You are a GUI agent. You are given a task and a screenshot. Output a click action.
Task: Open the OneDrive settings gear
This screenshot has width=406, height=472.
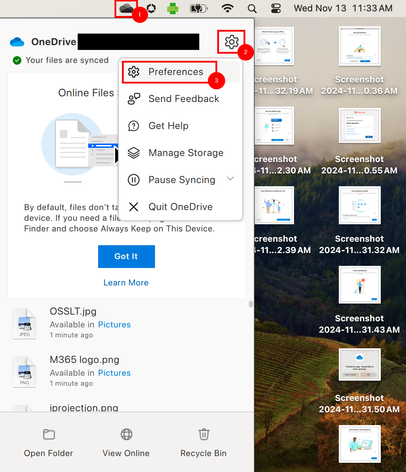pos(231,42)
